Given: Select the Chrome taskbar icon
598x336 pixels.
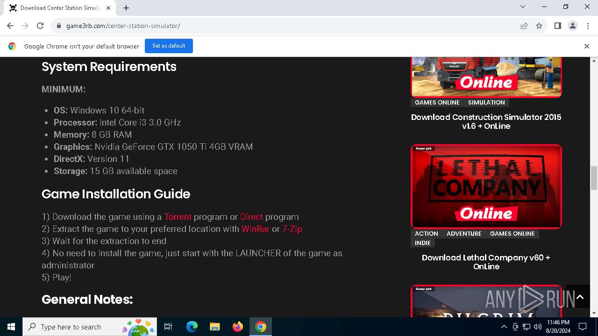Looking at the screenshot, I should coord(261,327).
